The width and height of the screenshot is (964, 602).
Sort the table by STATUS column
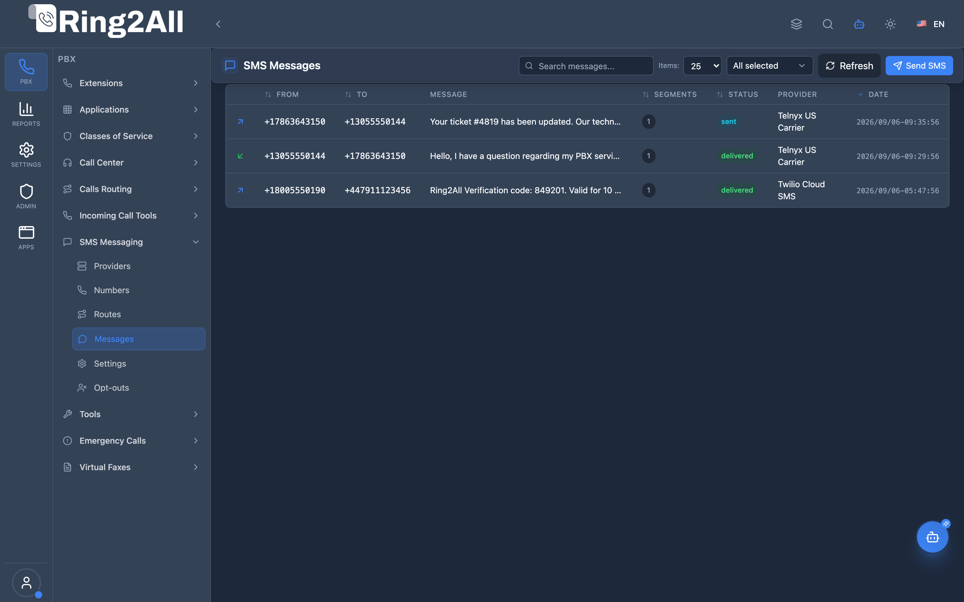737,94
